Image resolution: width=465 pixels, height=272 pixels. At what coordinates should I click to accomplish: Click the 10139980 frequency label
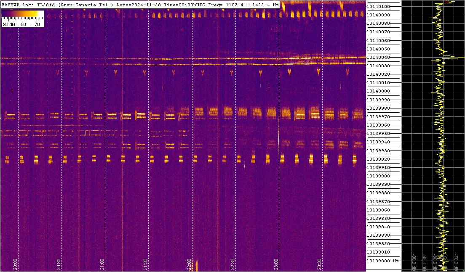click(378, 108)
